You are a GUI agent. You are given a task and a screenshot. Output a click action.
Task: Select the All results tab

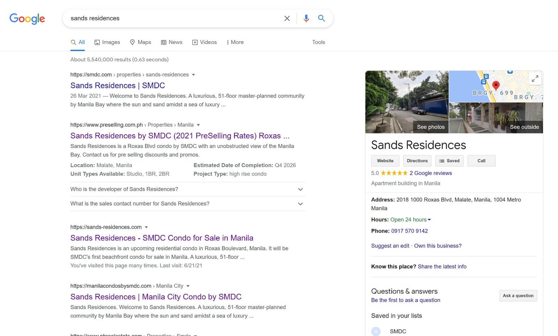click(78, 42)
